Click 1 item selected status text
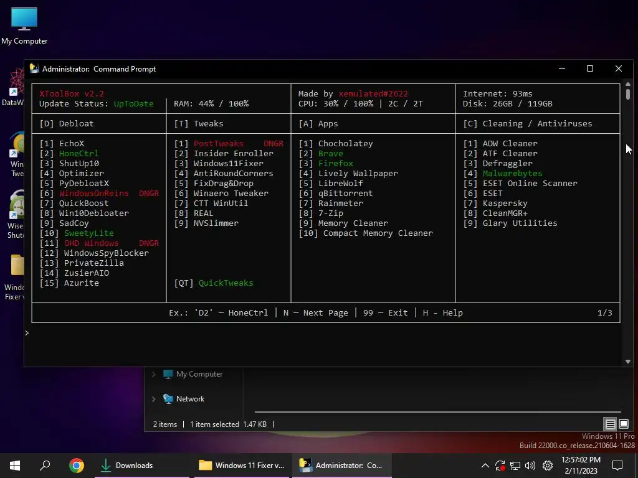The width and height of the screenshot is (638, 478). point(214,424)
